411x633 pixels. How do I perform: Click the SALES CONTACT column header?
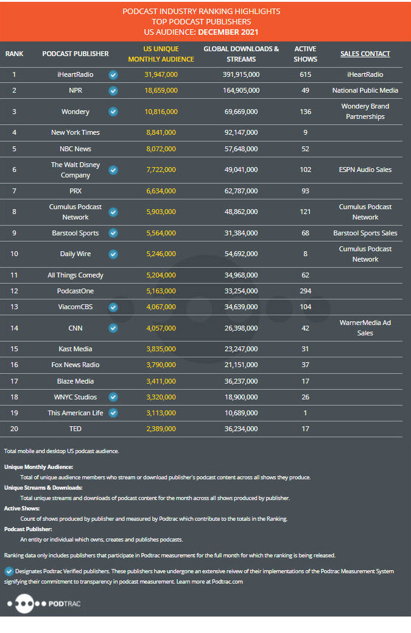365,54
